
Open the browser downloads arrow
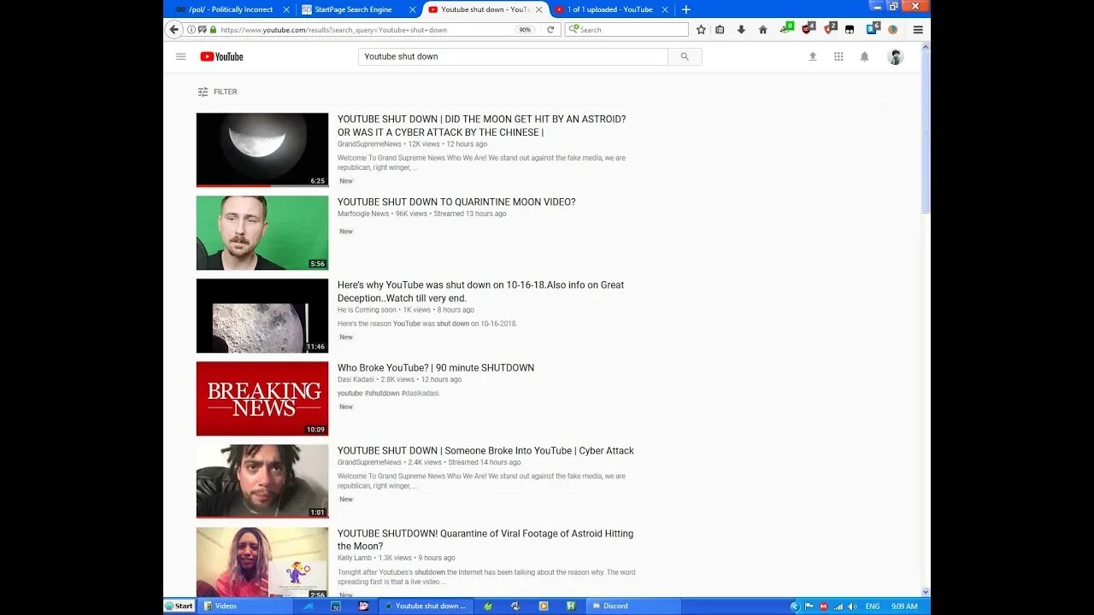coord(741,29)
